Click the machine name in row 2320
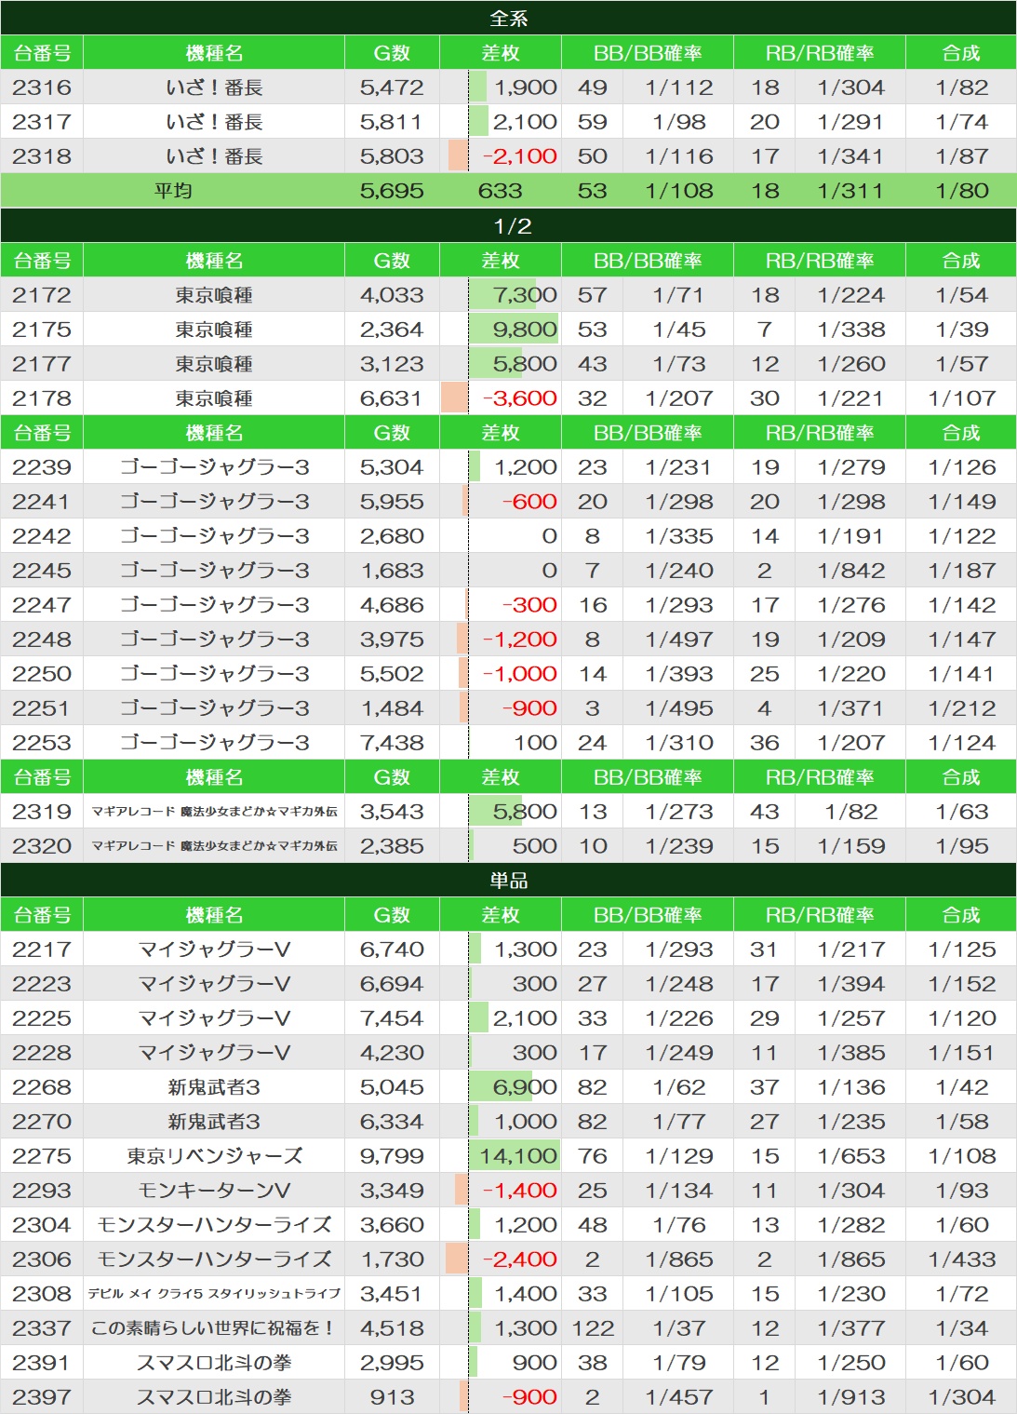 click(214, 846)
